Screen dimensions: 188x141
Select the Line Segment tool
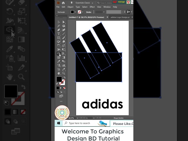pyautogui.click(x=64, y=34)
